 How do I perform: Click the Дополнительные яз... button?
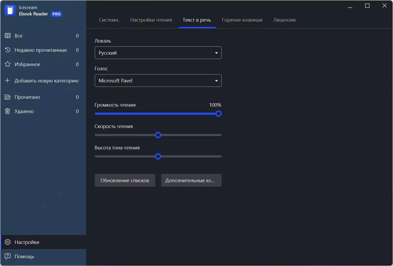[x=191, y=180]
